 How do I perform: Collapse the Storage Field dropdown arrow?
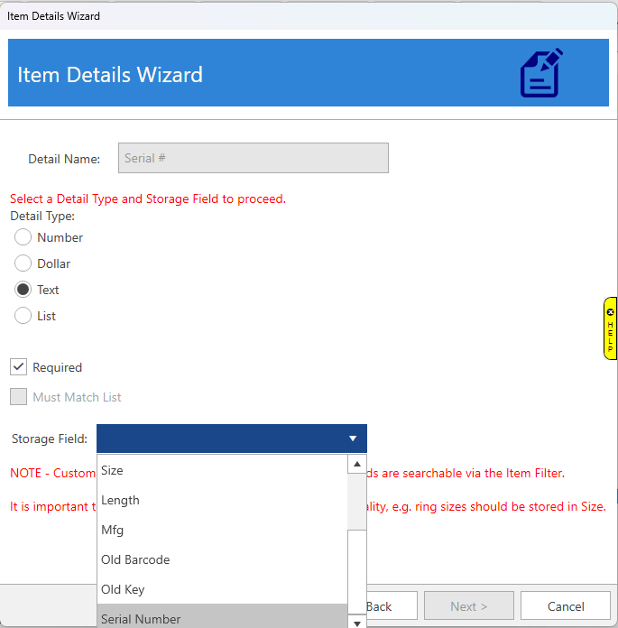point(353,439)
